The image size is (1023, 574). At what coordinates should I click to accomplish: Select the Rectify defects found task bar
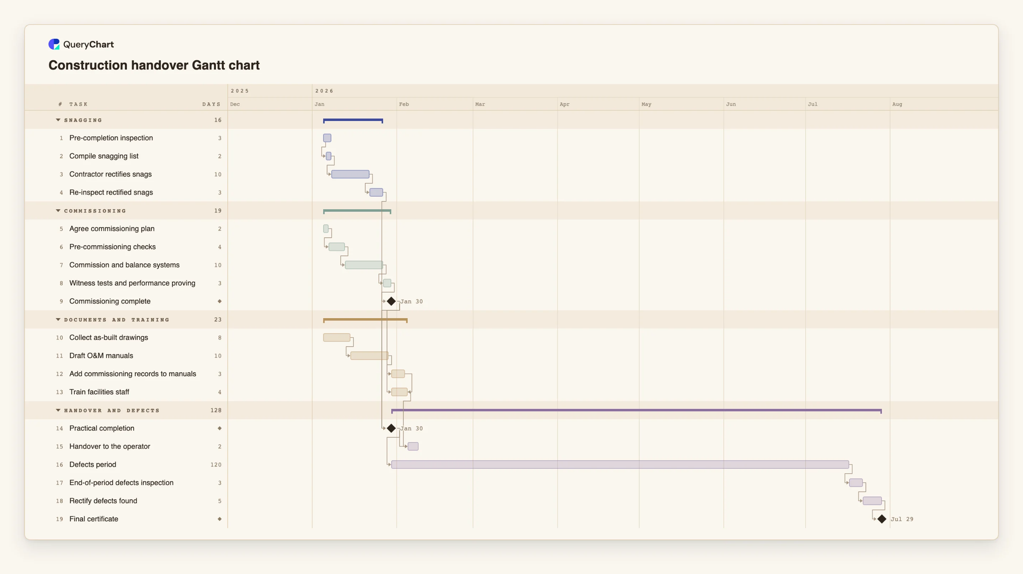click(872, 501)
